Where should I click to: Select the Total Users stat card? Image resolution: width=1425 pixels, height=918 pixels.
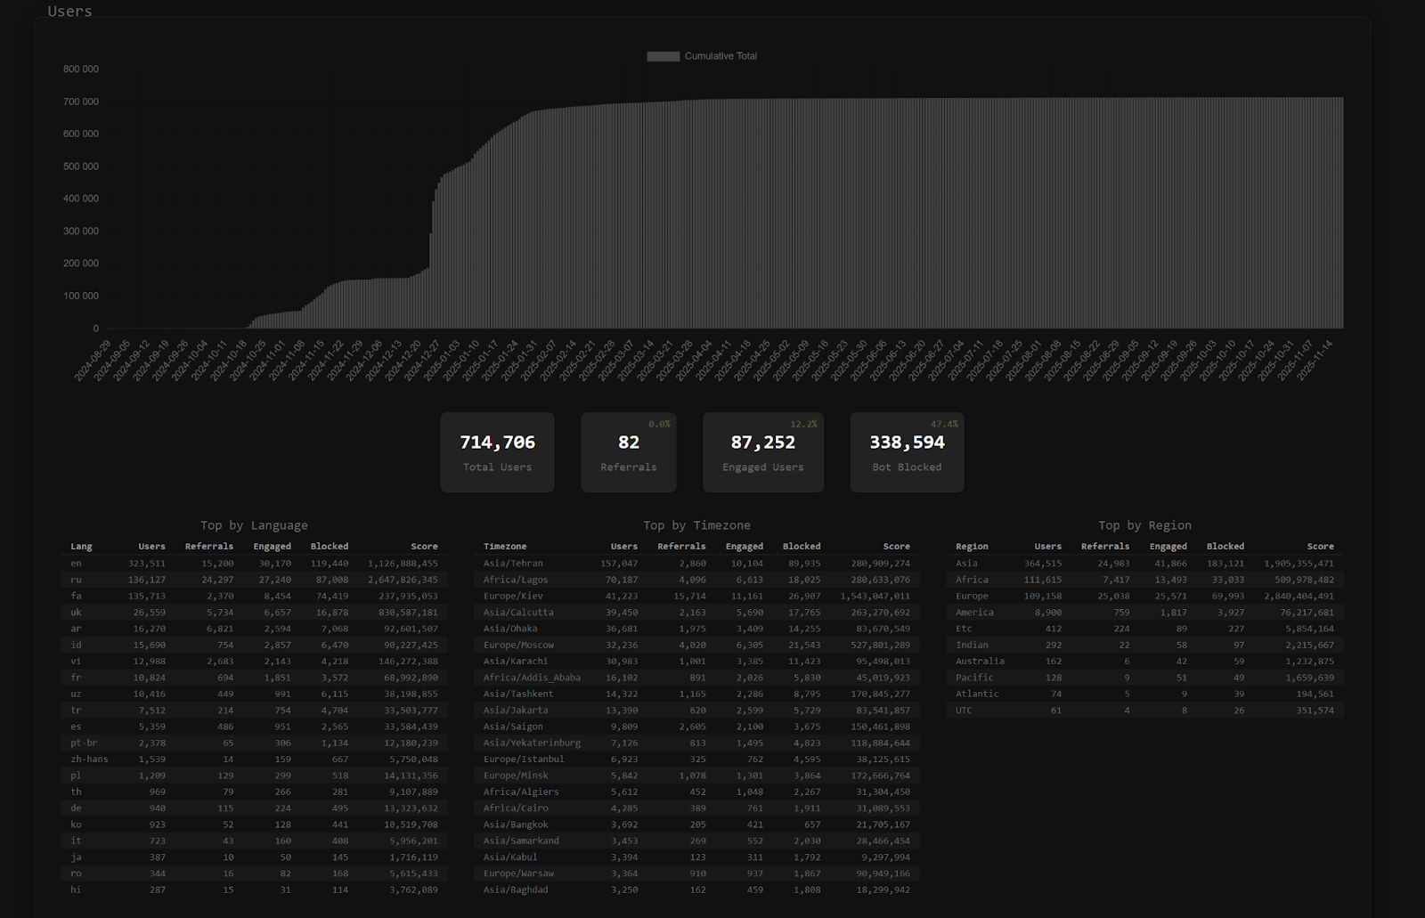click(x=497, y=452)
